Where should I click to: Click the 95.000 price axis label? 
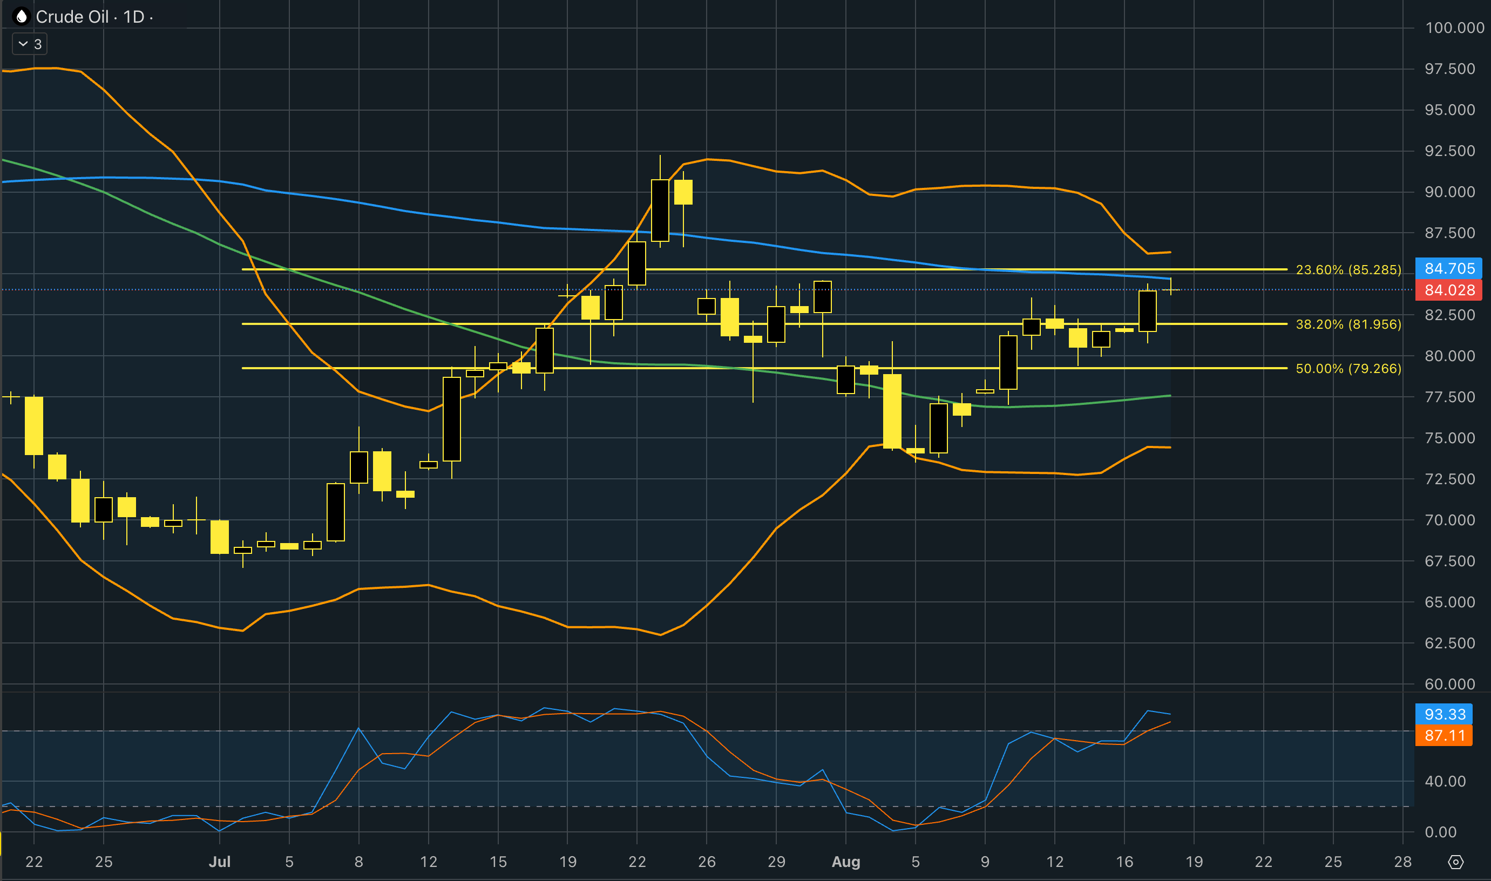(1450, 110)
